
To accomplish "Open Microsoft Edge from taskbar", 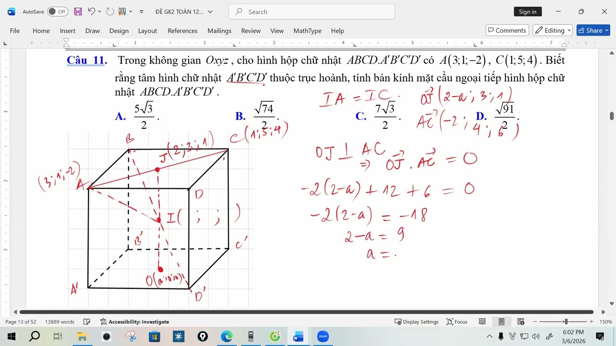I will pos(227,336).
